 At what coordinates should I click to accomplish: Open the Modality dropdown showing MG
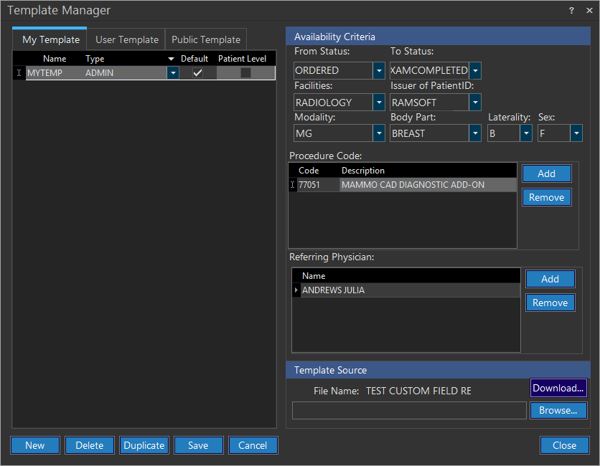pyautogui.click(x=379, y=133)
